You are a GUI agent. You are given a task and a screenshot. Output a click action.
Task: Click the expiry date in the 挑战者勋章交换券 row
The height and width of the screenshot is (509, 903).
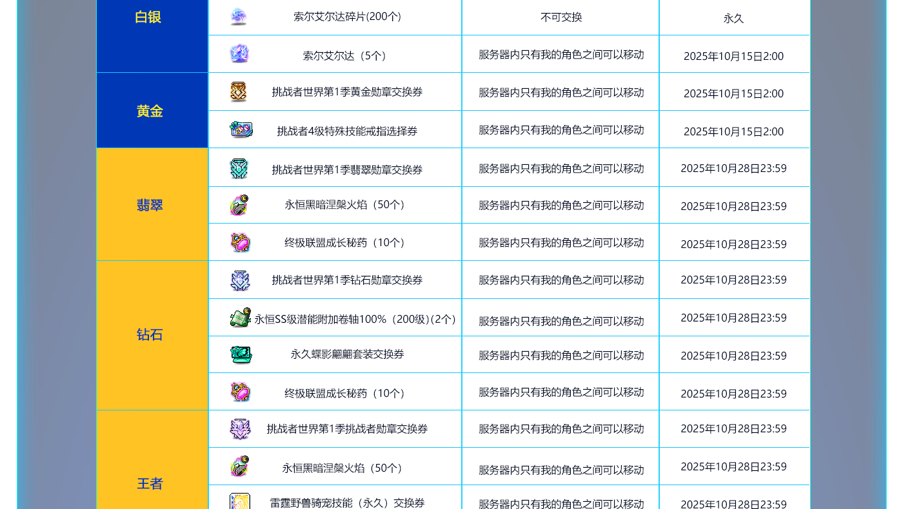point(733,428)
